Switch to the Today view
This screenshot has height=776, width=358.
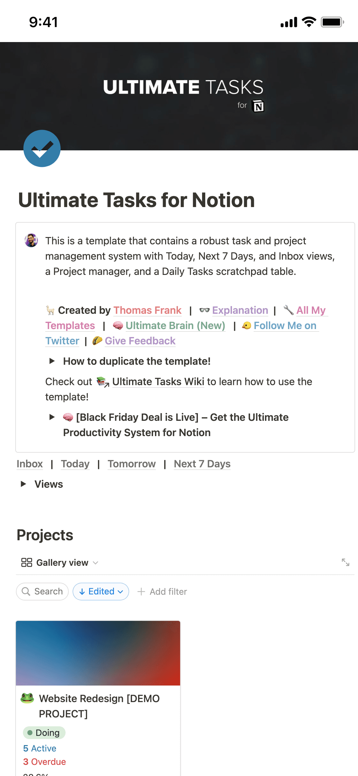[75, 464]
